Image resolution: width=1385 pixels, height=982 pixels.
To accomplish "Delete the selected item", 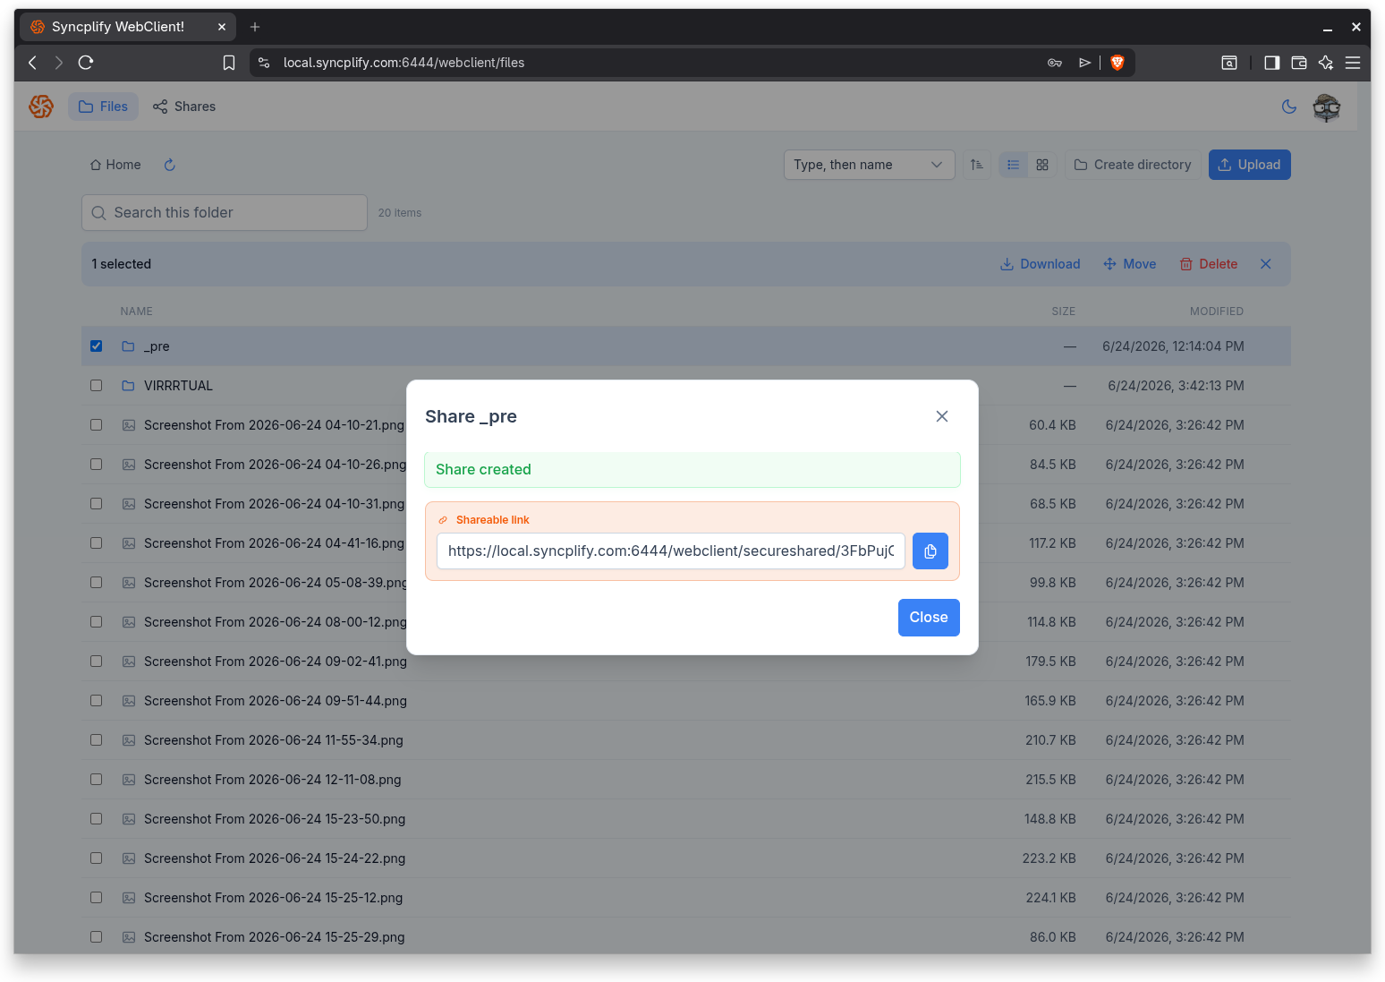I will 1209,264.
